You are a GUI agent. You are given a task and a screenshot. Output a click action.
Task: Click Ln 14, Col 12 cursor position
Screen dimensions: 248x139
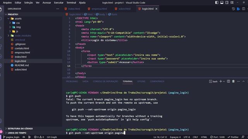160,137
